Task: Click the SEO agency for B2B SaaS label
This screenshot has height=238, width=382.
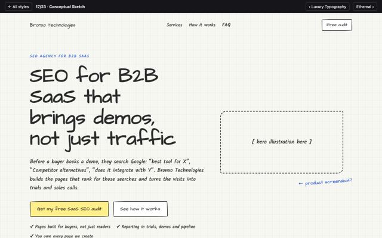Action: (x=60, y=56)
